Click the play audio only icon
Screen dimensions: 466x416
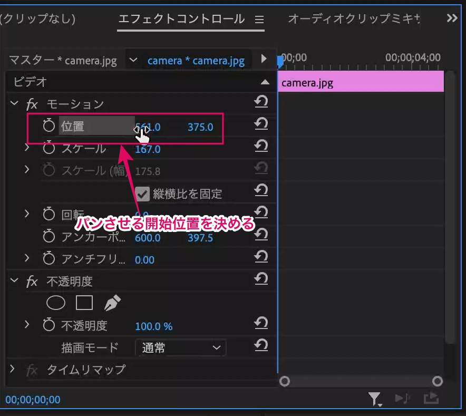pyautogui.click(x=403, y=398)
